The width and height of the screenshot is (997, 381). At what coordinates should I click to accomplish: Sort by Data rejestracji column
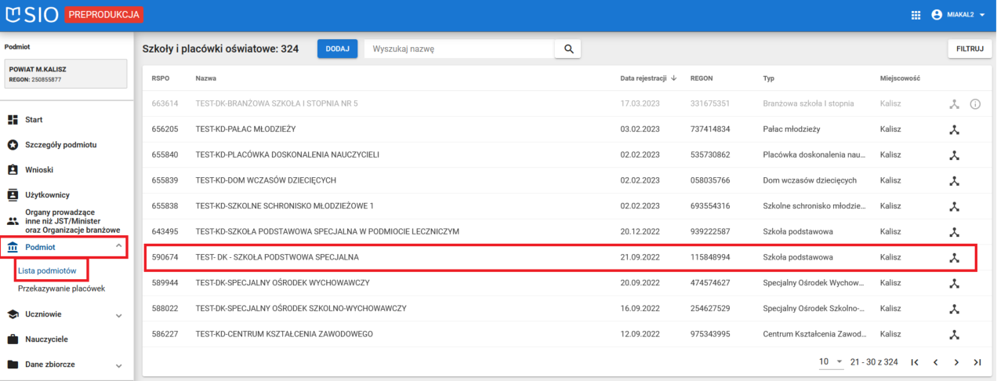click(x=648, y=78)
